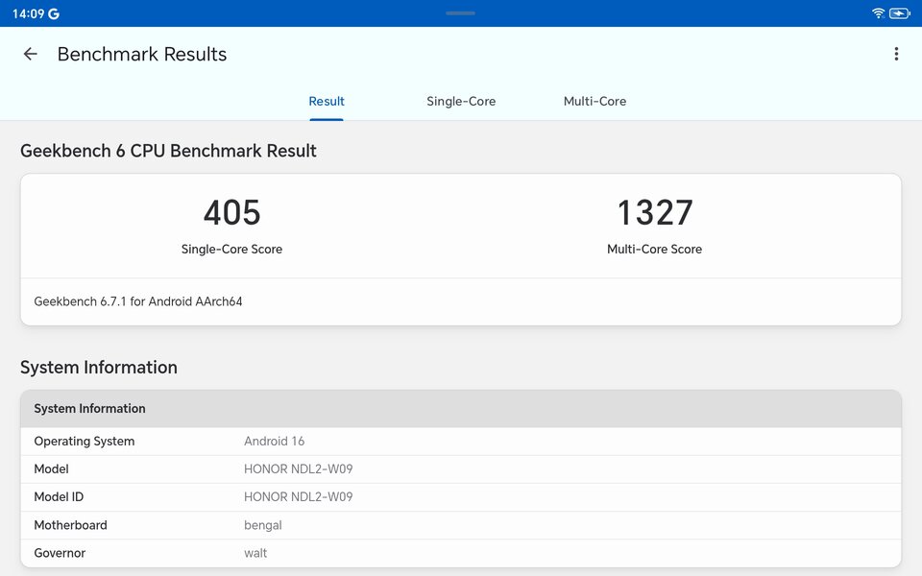Select the Governor walt row
Viewport: 922px width, 576px height.
(460, 553)
